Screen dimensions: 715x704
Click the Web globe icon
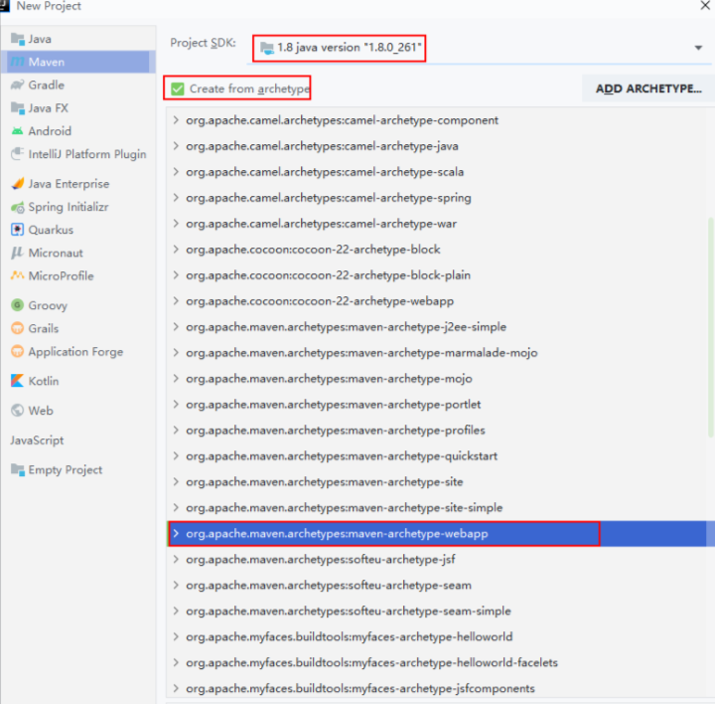pos(17,411)
